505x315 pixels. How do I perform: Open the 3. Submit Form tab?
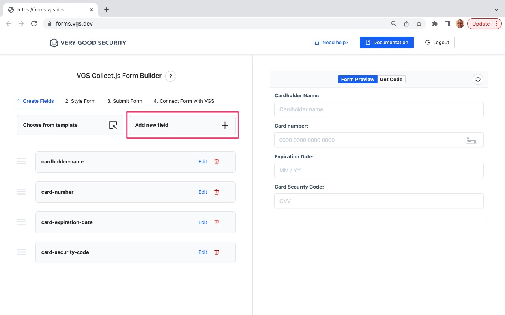[x=125, y=101]
